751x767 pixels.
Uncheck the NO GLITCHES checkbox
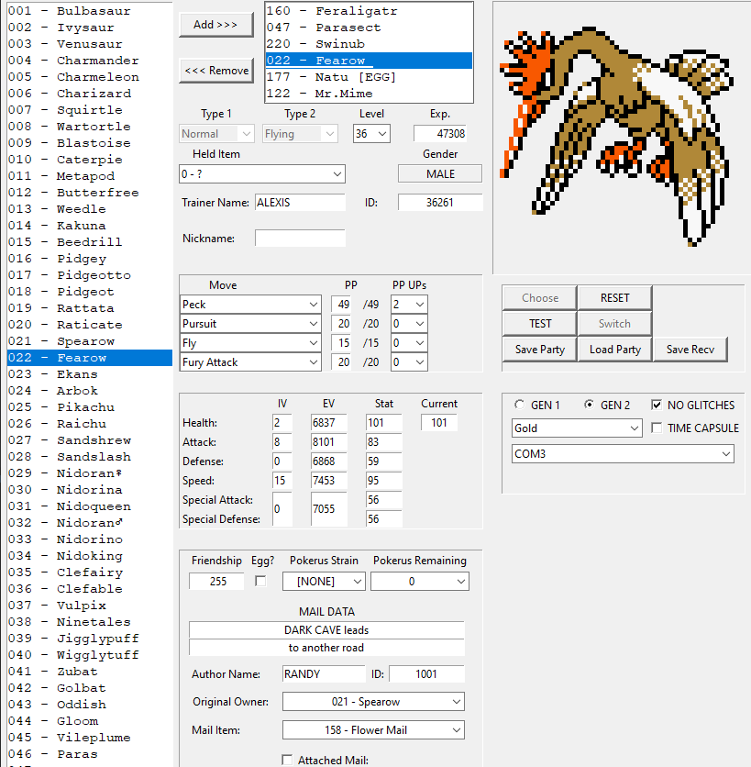click(656, 406)
